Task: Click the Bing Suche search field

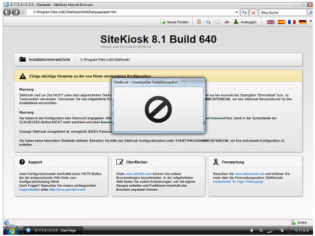Action: (x=283, y=12)
